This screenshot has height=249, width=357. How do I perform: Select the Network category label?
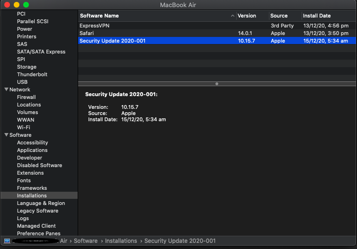coord(19,89)
